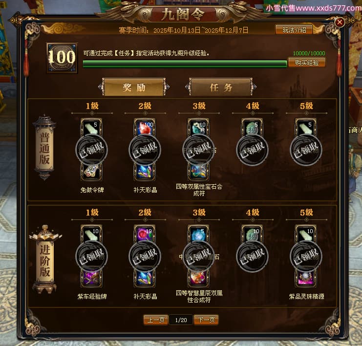Select the 补天彩晶 icon in the 普通版 row
This screenshot has height=346, width=362.
[x=145, y=172]
